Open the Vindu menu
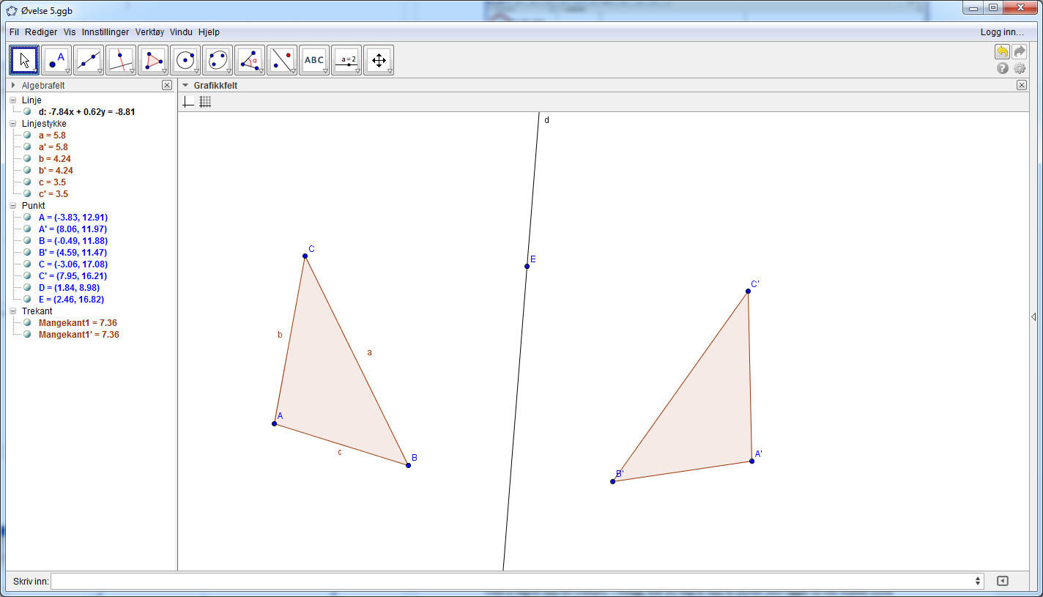 tap(181, 32)
